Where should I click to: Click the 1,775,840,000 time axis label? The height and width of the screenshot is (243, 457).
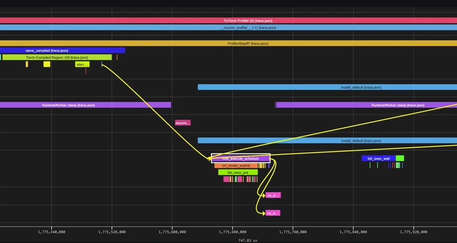point(353,231)
